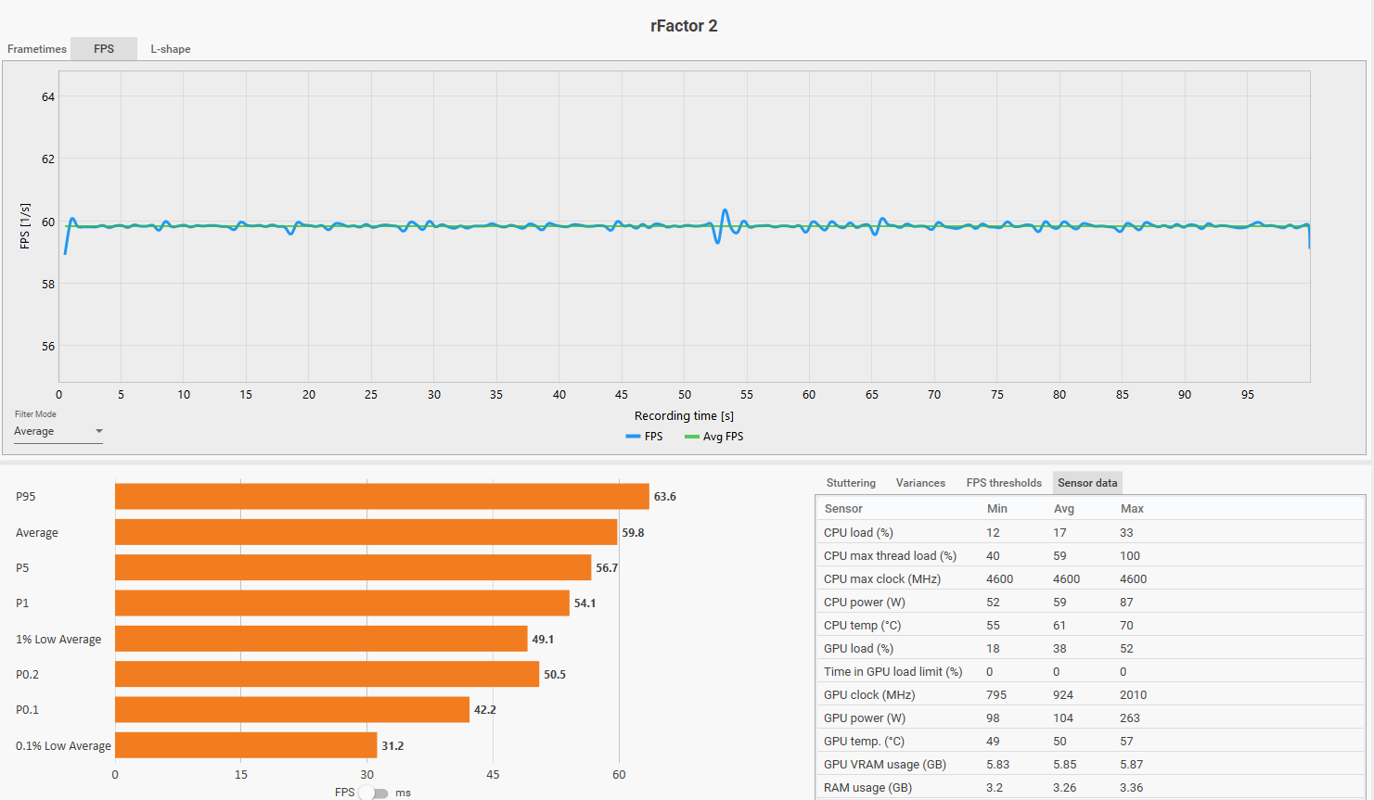Click the P0.2 bar
The width and height of the screenshot is (1374, 800).
[x=327, y=674]
